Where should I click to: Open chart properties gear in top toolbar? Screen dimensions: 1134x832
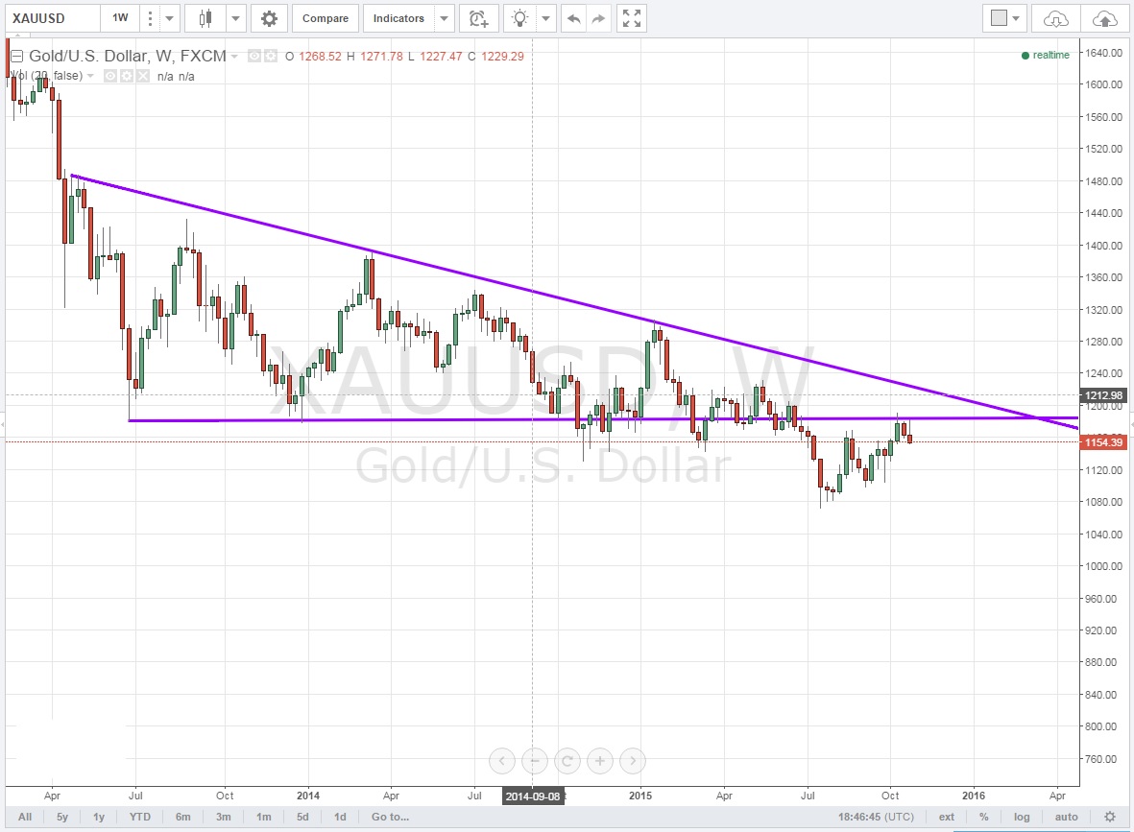pos(270,18)
